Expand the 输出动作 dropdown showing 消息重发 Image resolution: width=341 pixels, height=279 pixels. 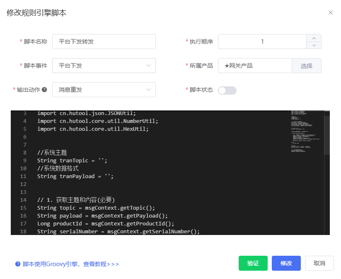click(x=104, y=90)
